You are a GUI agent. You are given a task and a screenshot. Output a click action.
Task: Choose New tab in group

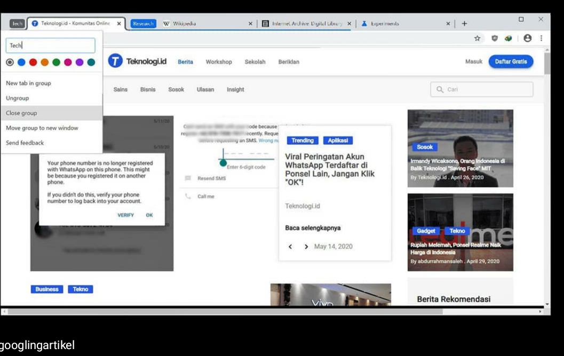[x=51, y=83]
